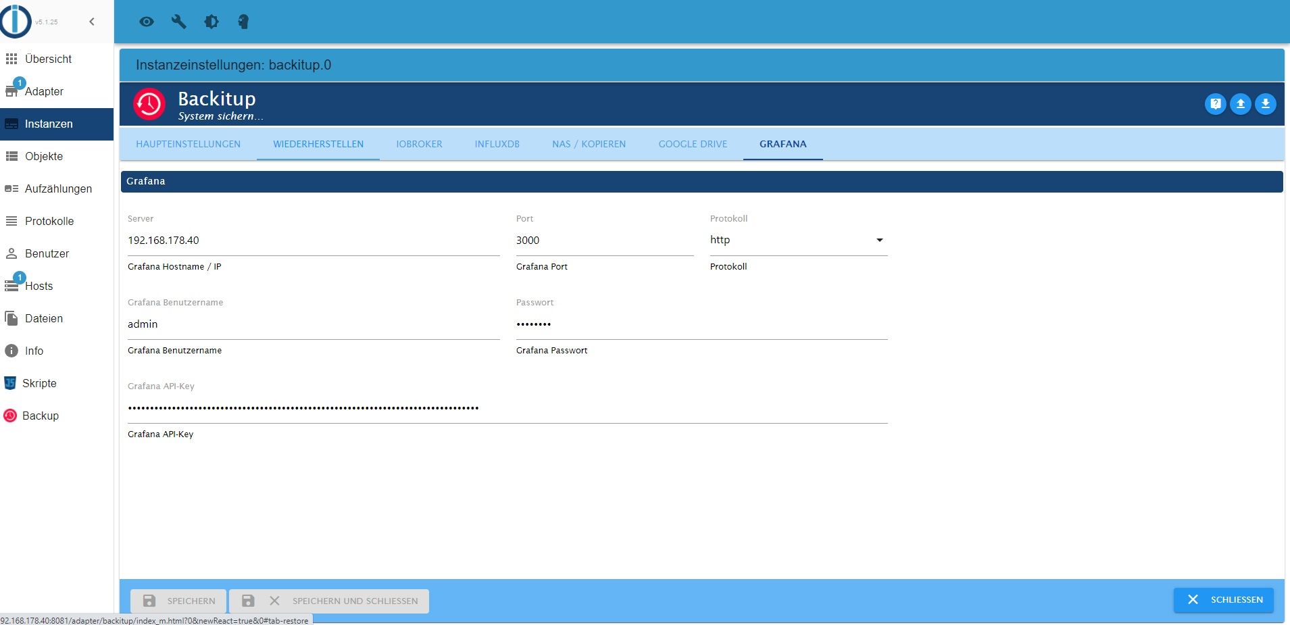Open the Übersicht menu label

(x=48, y=59)
